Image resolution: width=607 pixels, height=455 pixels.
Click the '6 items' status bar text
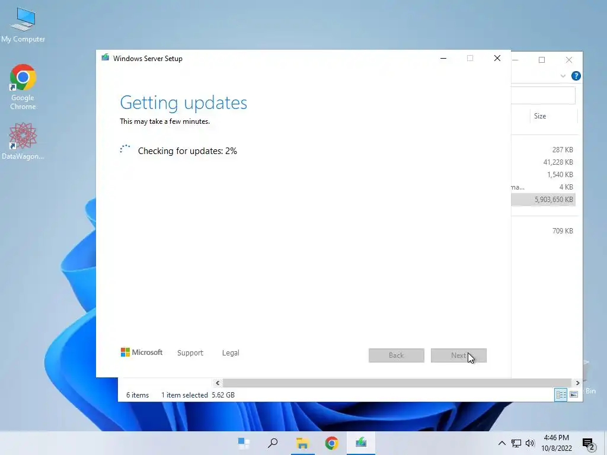[138, 395]
